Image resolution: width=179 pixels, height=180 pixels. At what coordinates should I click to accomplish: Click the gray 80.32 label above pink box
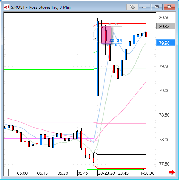pos(112,24)
